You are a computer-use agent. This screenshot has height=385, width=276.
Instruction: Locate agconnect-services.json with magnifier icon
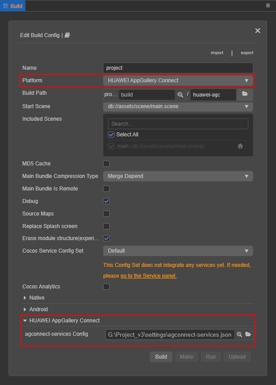[x=239, y=334]
